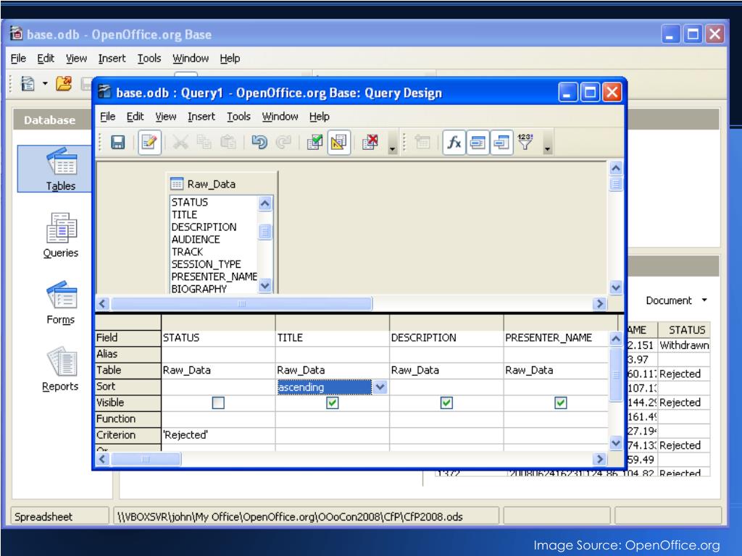Open the New document dropdown arrow in Base toolbar
This screenshot has height=556, width=742.
pyautogui.click(x=45, y=84)
